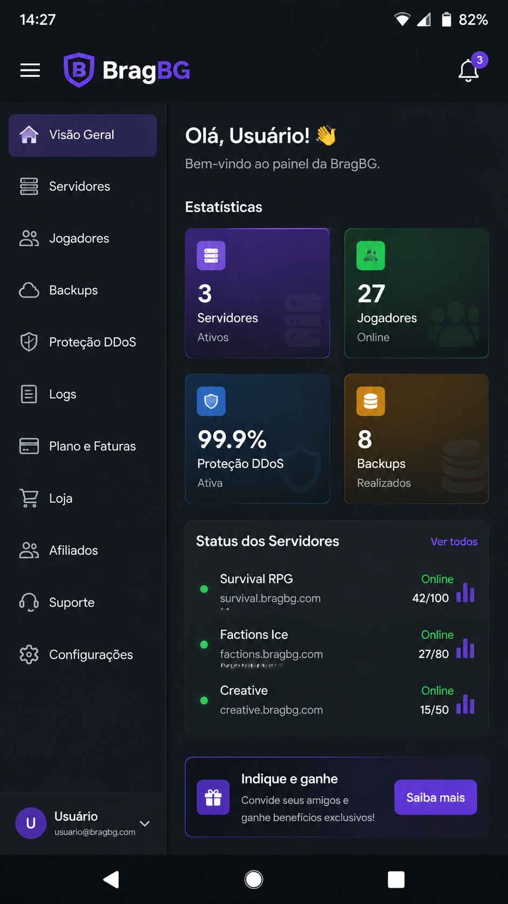Click the Survival RPG server name
Viewport: 508px width, 904px height.
tap(256, 579)
